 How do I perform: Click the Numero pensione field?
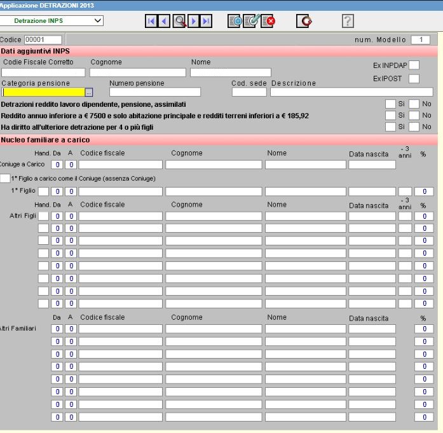[x=154, y=93]
